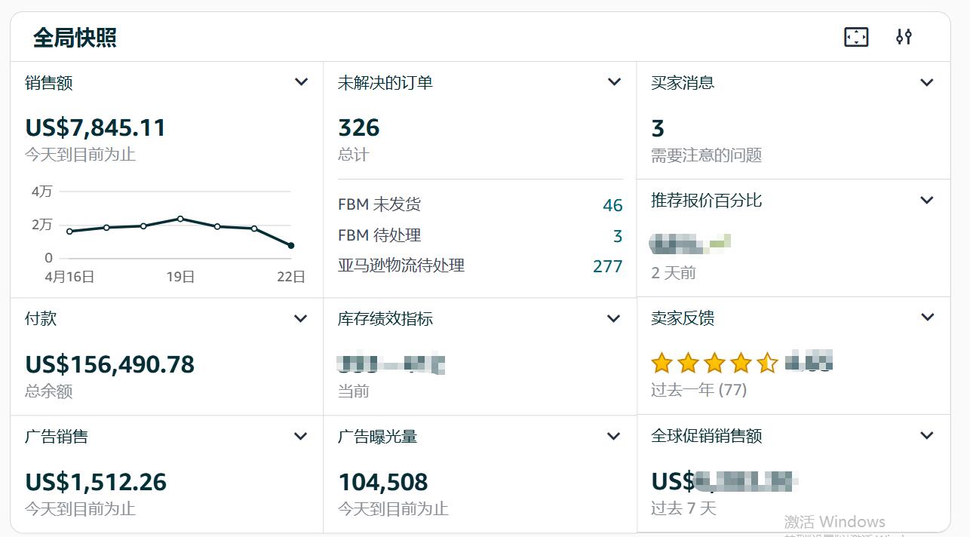Click the 326 unresolved orders total
Image resolution: width=970 pixels, height=537 pixels.
pos(359,127)
